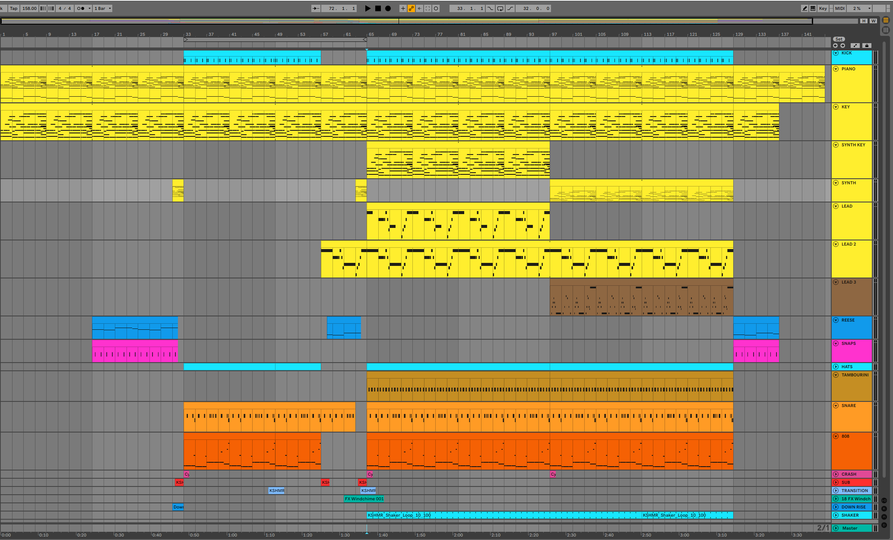
Task: Toggle Follow playback arrow button
Action: (x=316, y=8)
